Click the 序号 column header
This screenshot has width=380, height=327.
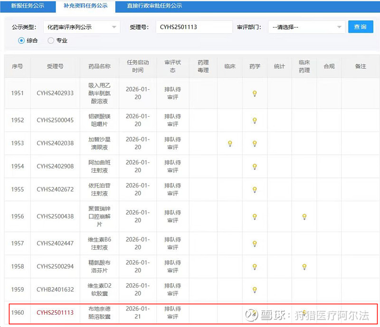(18, 66)
